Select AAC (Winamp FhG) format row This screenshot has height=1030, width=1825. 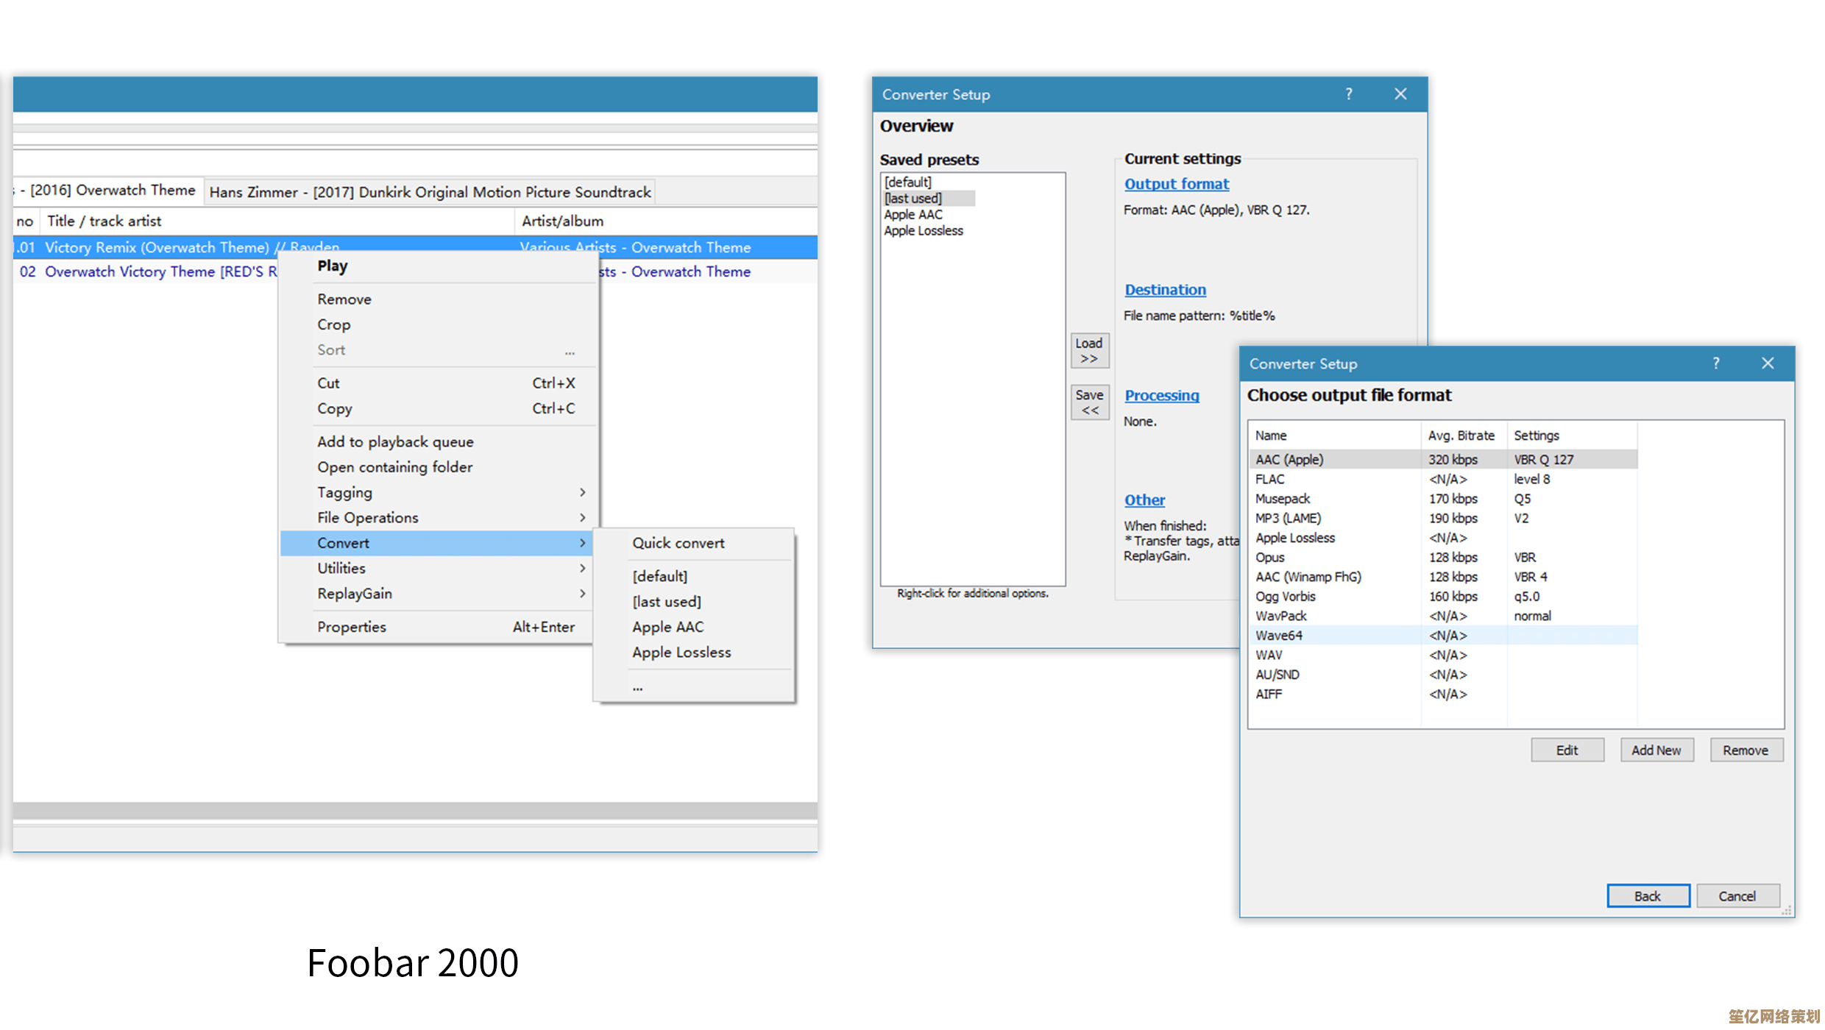pyautogui.click(x=1443, y=578)
